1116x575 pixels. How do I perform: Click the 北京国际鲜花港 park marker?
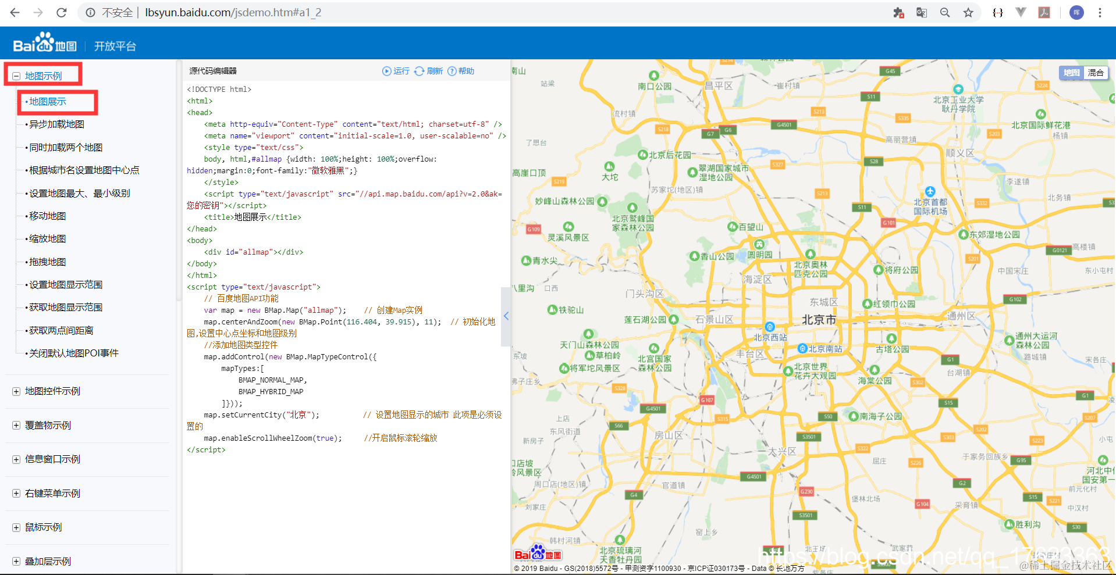pos(1041,115)
